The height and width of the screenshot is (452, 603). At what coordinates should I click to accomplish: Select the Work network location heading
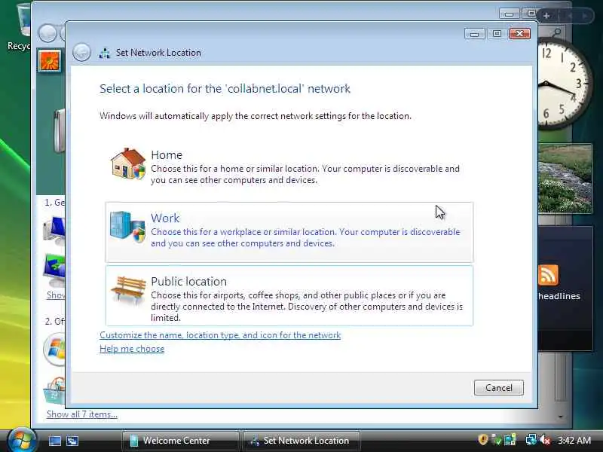pyautogui.click(x=165, y=218)
